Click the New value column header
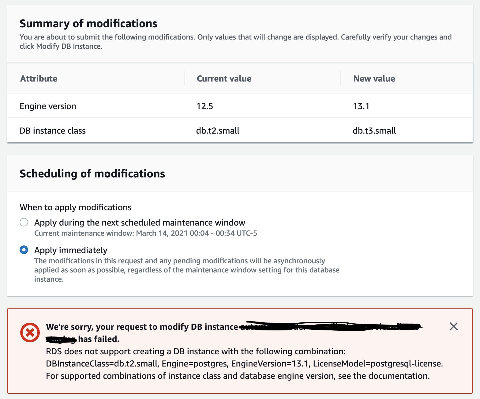Viewport: 480px width, 399px height. (374, 78)
